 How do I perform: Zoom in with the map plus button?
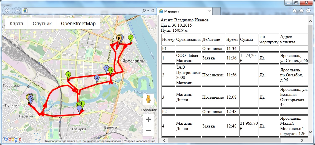pos(148,119)
